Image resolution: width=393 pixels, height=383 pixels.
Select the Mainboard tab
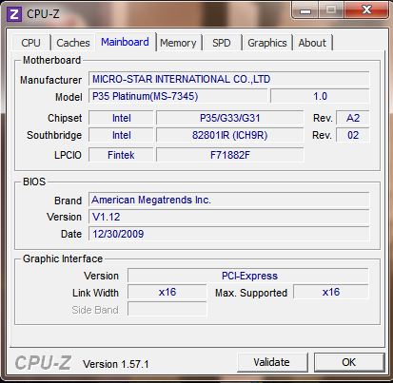(125, 42)
